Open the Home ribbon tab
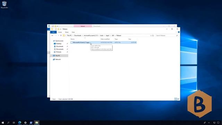The image size is (222, 125). click(60, 32)
